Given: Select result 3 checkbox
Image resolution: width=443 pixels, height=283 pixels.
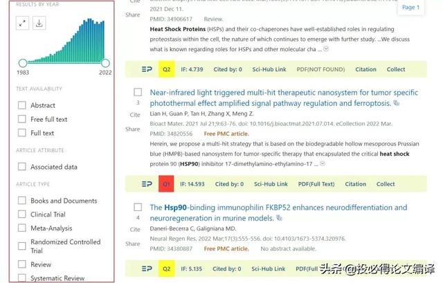Looking at the screenshot, I should pyautogui.click(x=138, y=92).
